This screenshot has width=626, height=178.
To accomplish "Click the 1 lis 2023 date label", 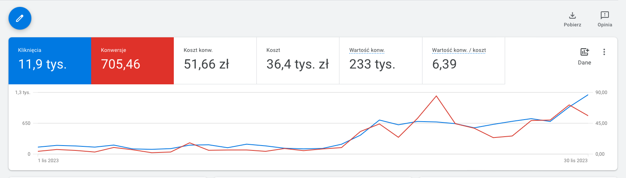I will 48,161.
